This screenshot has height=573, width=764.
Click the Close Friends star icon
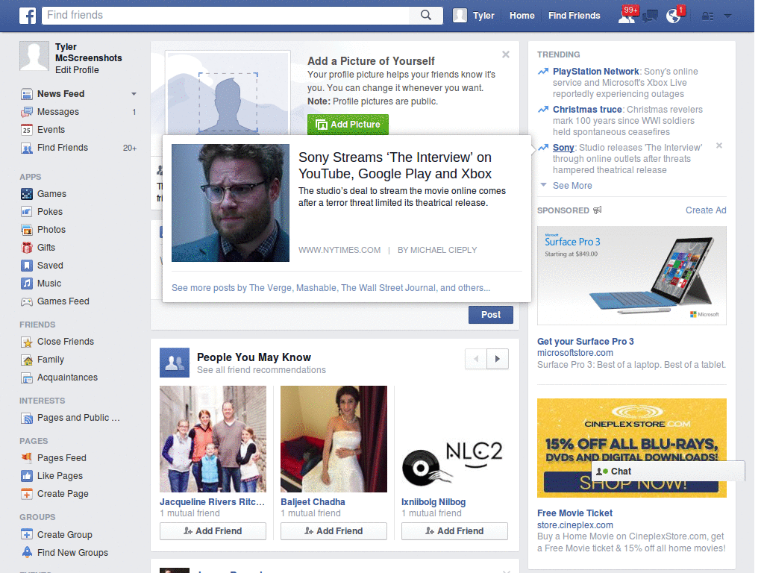(x=27, y=342)
